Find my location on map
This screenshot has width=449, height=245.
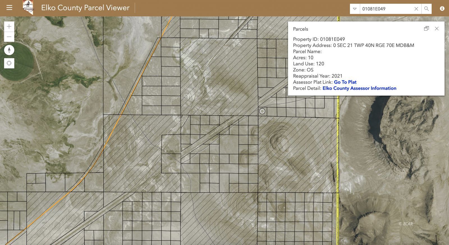(9, 63)
